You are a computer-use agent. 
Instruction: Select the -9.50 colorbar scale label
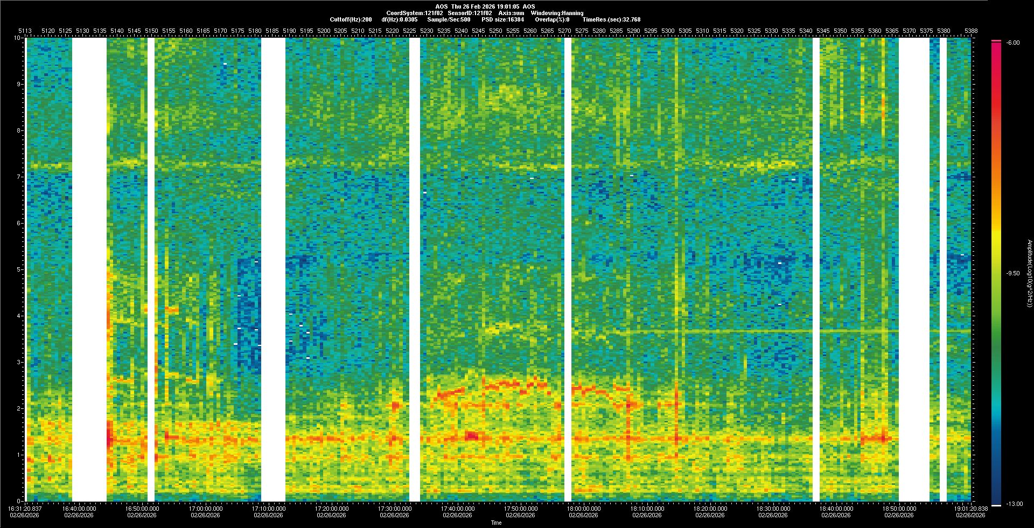pyautogui.click(x=1012, y=273)
